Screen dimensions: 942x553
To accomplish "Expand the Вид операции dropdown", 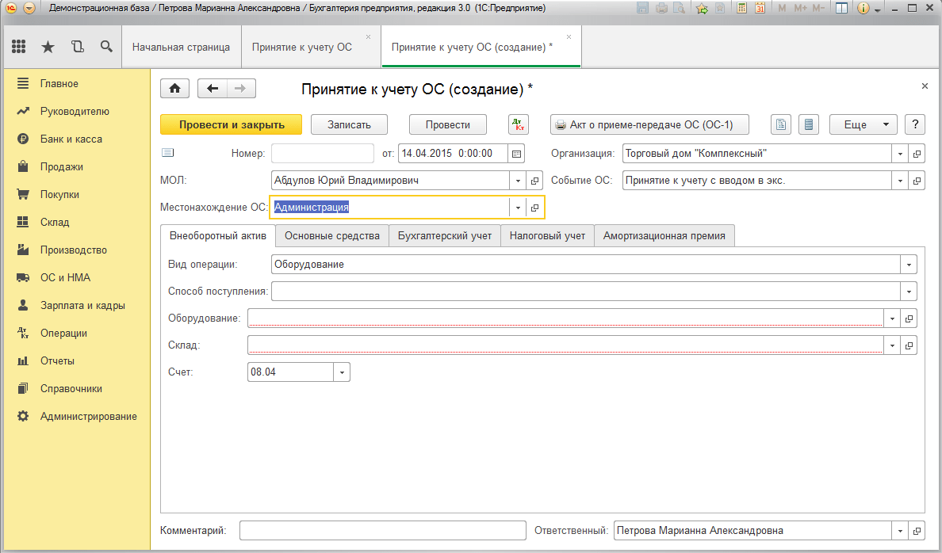I will (x=908, y=265).
